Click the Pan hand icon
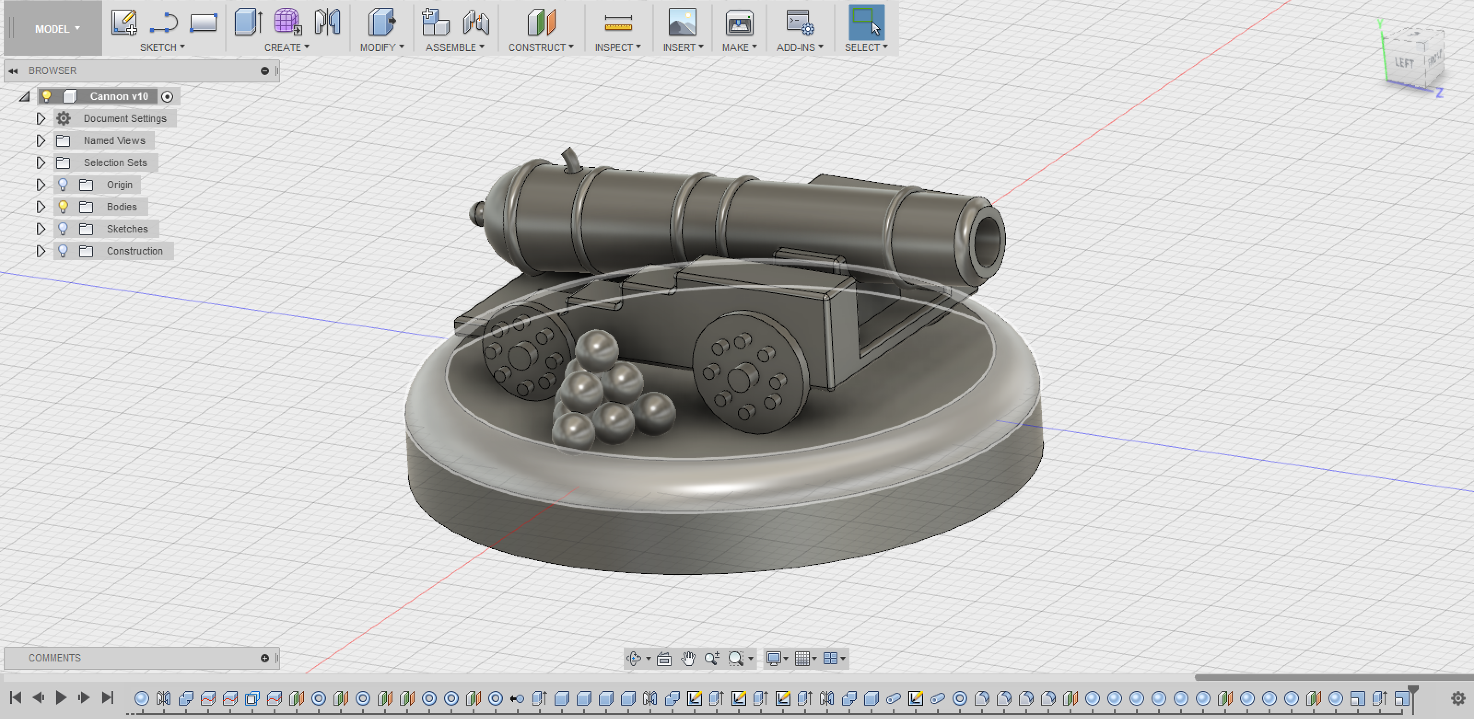 pyautogui.click(x=688, y=658)
